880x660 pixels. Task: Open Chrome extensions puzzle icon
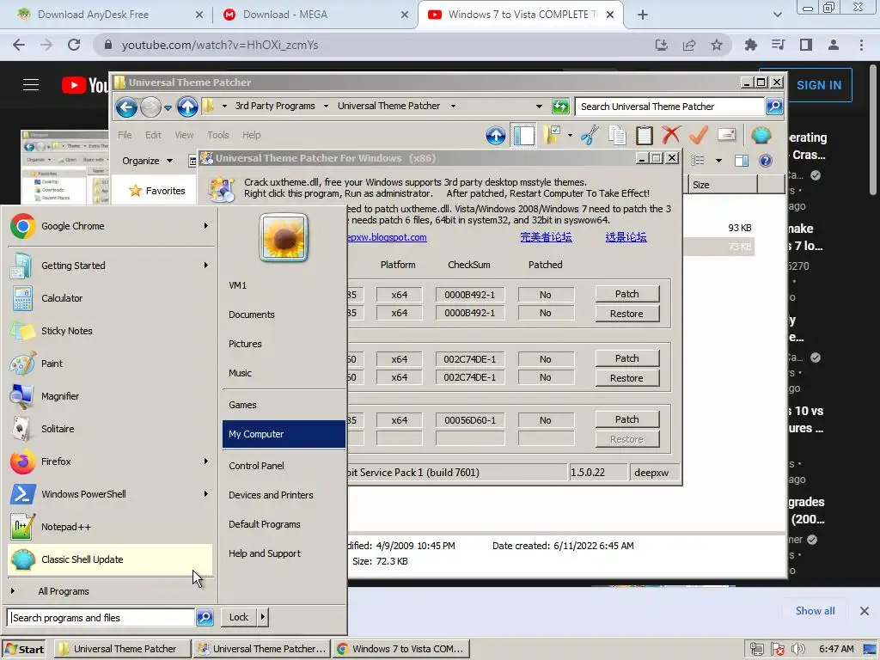(x=751, y=45)
